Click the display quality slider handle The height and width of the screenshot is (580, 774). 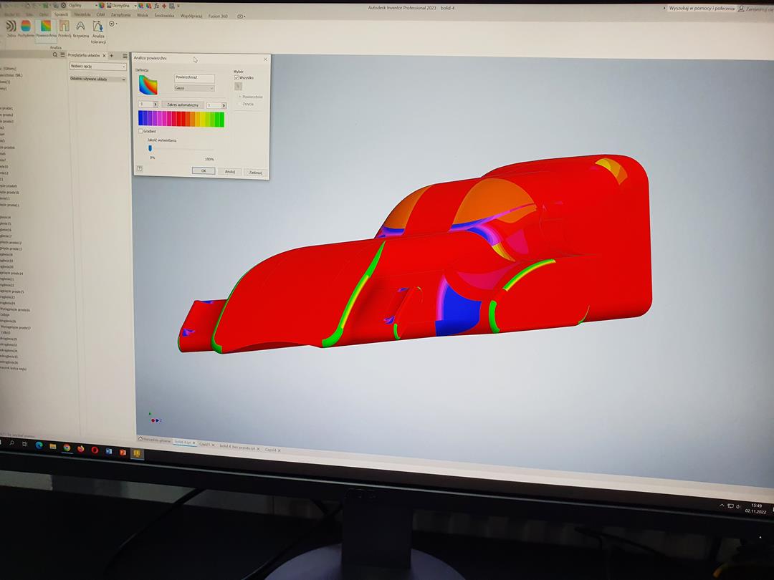coord(150,148)
